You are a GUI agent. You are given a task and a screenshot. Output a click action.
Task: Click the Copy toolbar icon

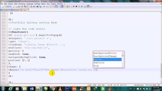(x=25, y=7)
